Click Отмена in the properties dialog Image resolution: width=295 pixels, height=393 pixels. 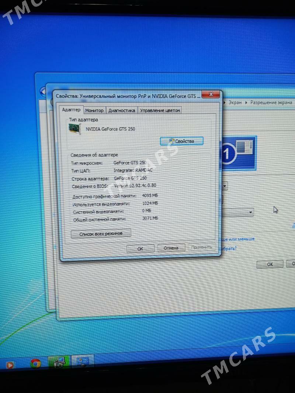pos(171,248)
